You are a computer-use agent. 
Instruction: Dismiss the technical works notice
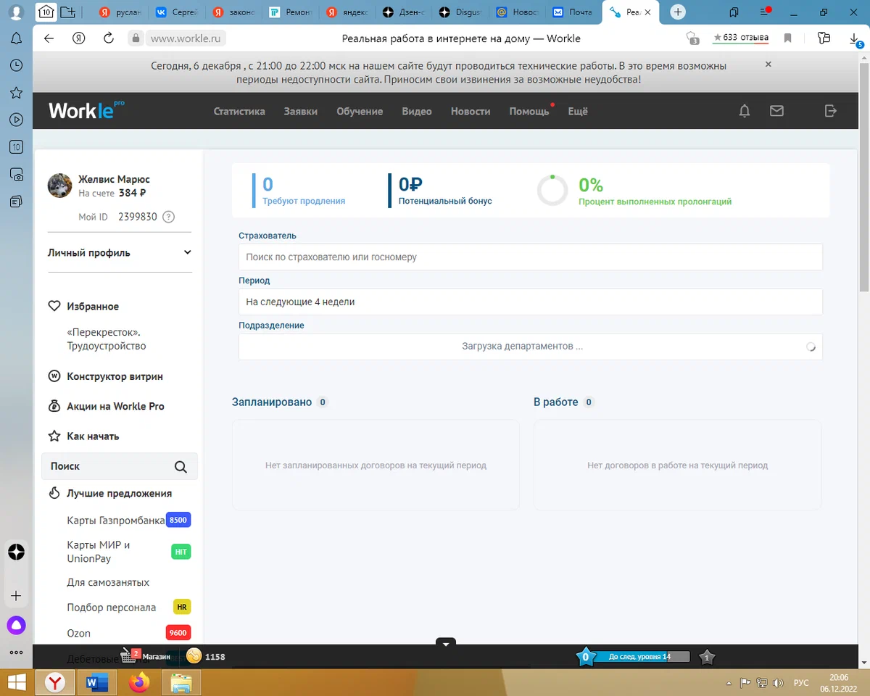click(768, 65)
